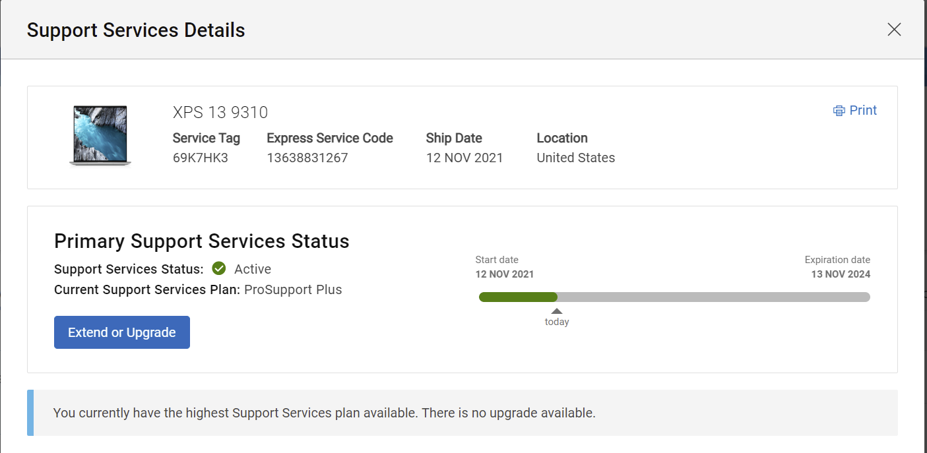Click the ProSupport Plus plan name
927x453 pixels.
(294, 289)
